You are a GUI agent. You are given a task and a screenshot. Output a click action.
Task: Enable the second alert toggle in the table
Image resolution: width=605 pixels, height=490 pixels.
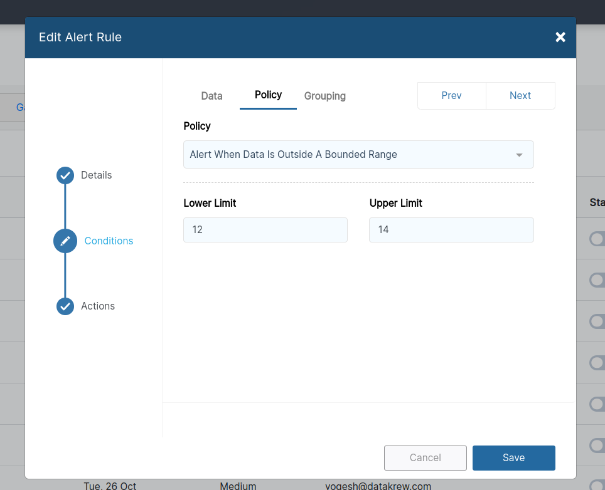(x=596, y=280)
